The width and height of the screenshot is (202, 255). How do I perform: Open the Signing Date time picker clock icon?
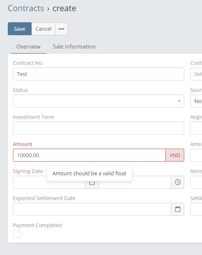tap(178, 182)
